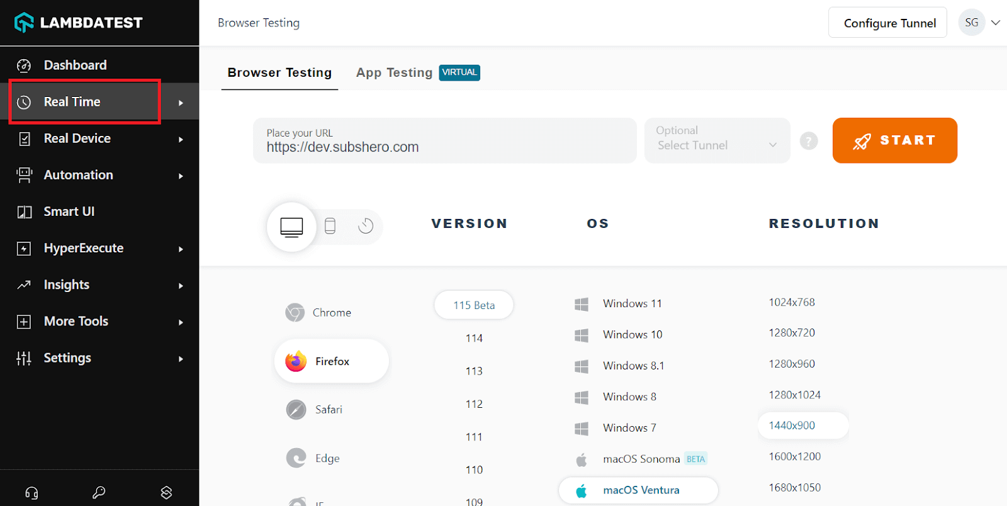Expand the Real Device submenu arrow
This screenshot has width=1007, height=506.
pos(181,139)
